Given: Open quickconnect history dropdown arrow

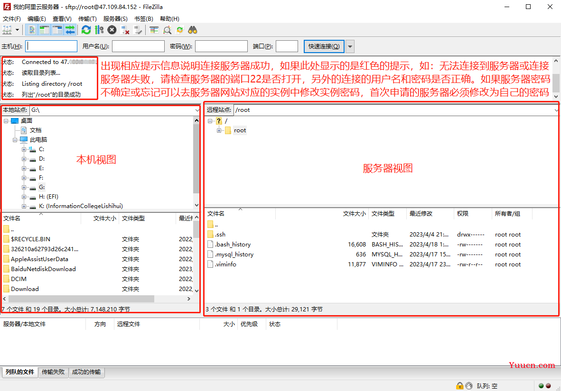Looking at the screenshot, I should 350,46.
